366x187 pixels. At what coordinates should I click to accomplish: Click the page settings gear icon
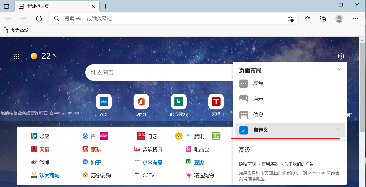(x=341, y=56)
